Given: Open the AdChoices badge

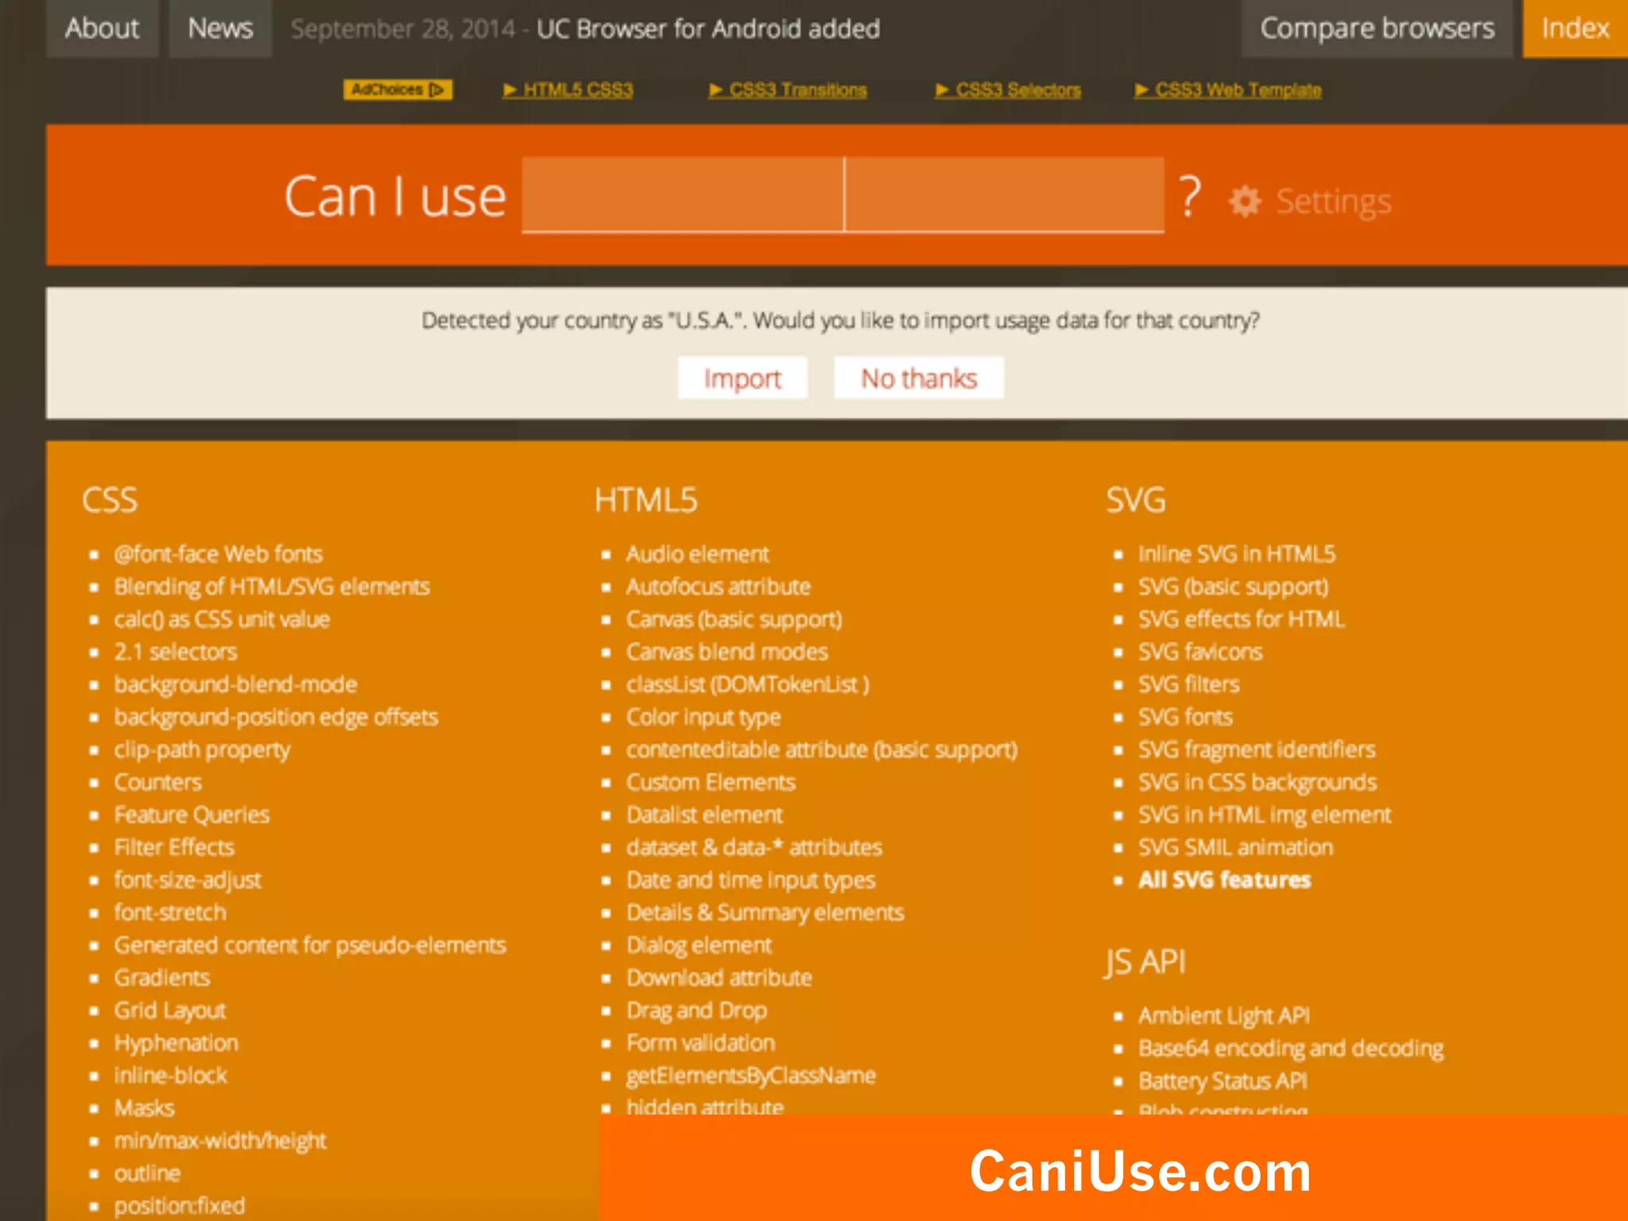Looking at the screenshot, I should click(x=397, y=90).
